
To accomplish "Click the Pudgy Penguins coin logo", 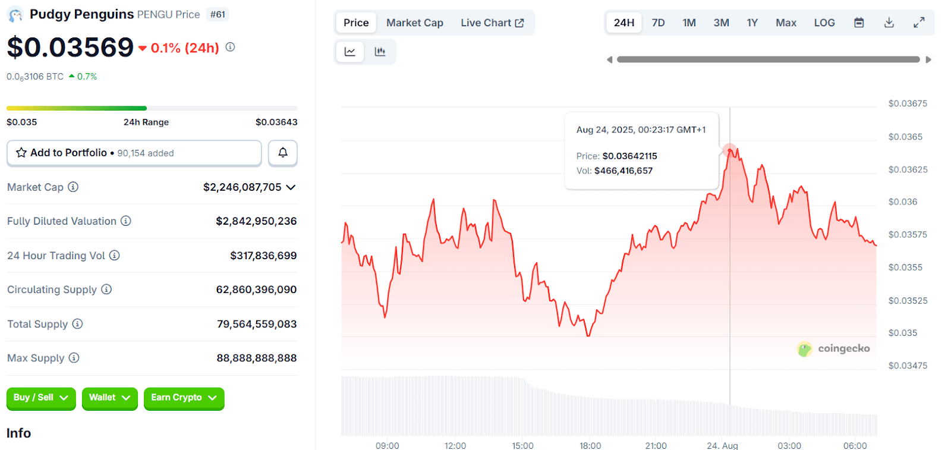I will pyautogui.click(x=15, y=14).
